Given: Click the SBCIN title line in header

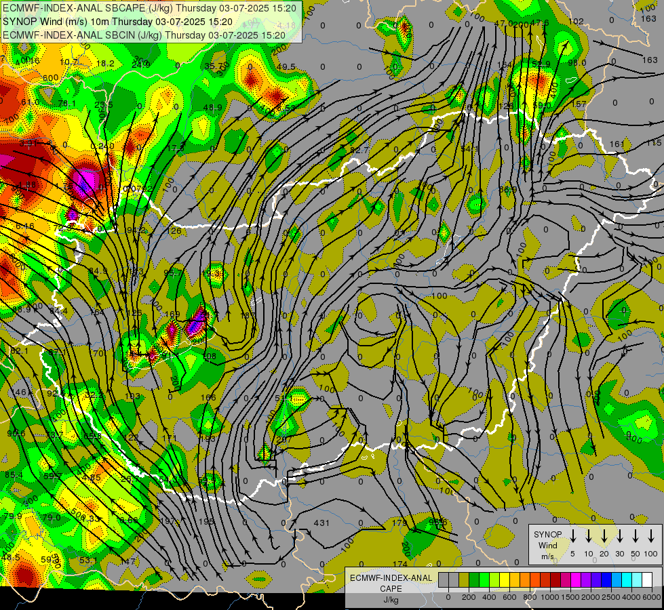Looking at the screenshot, I should [x=144, y=35].
